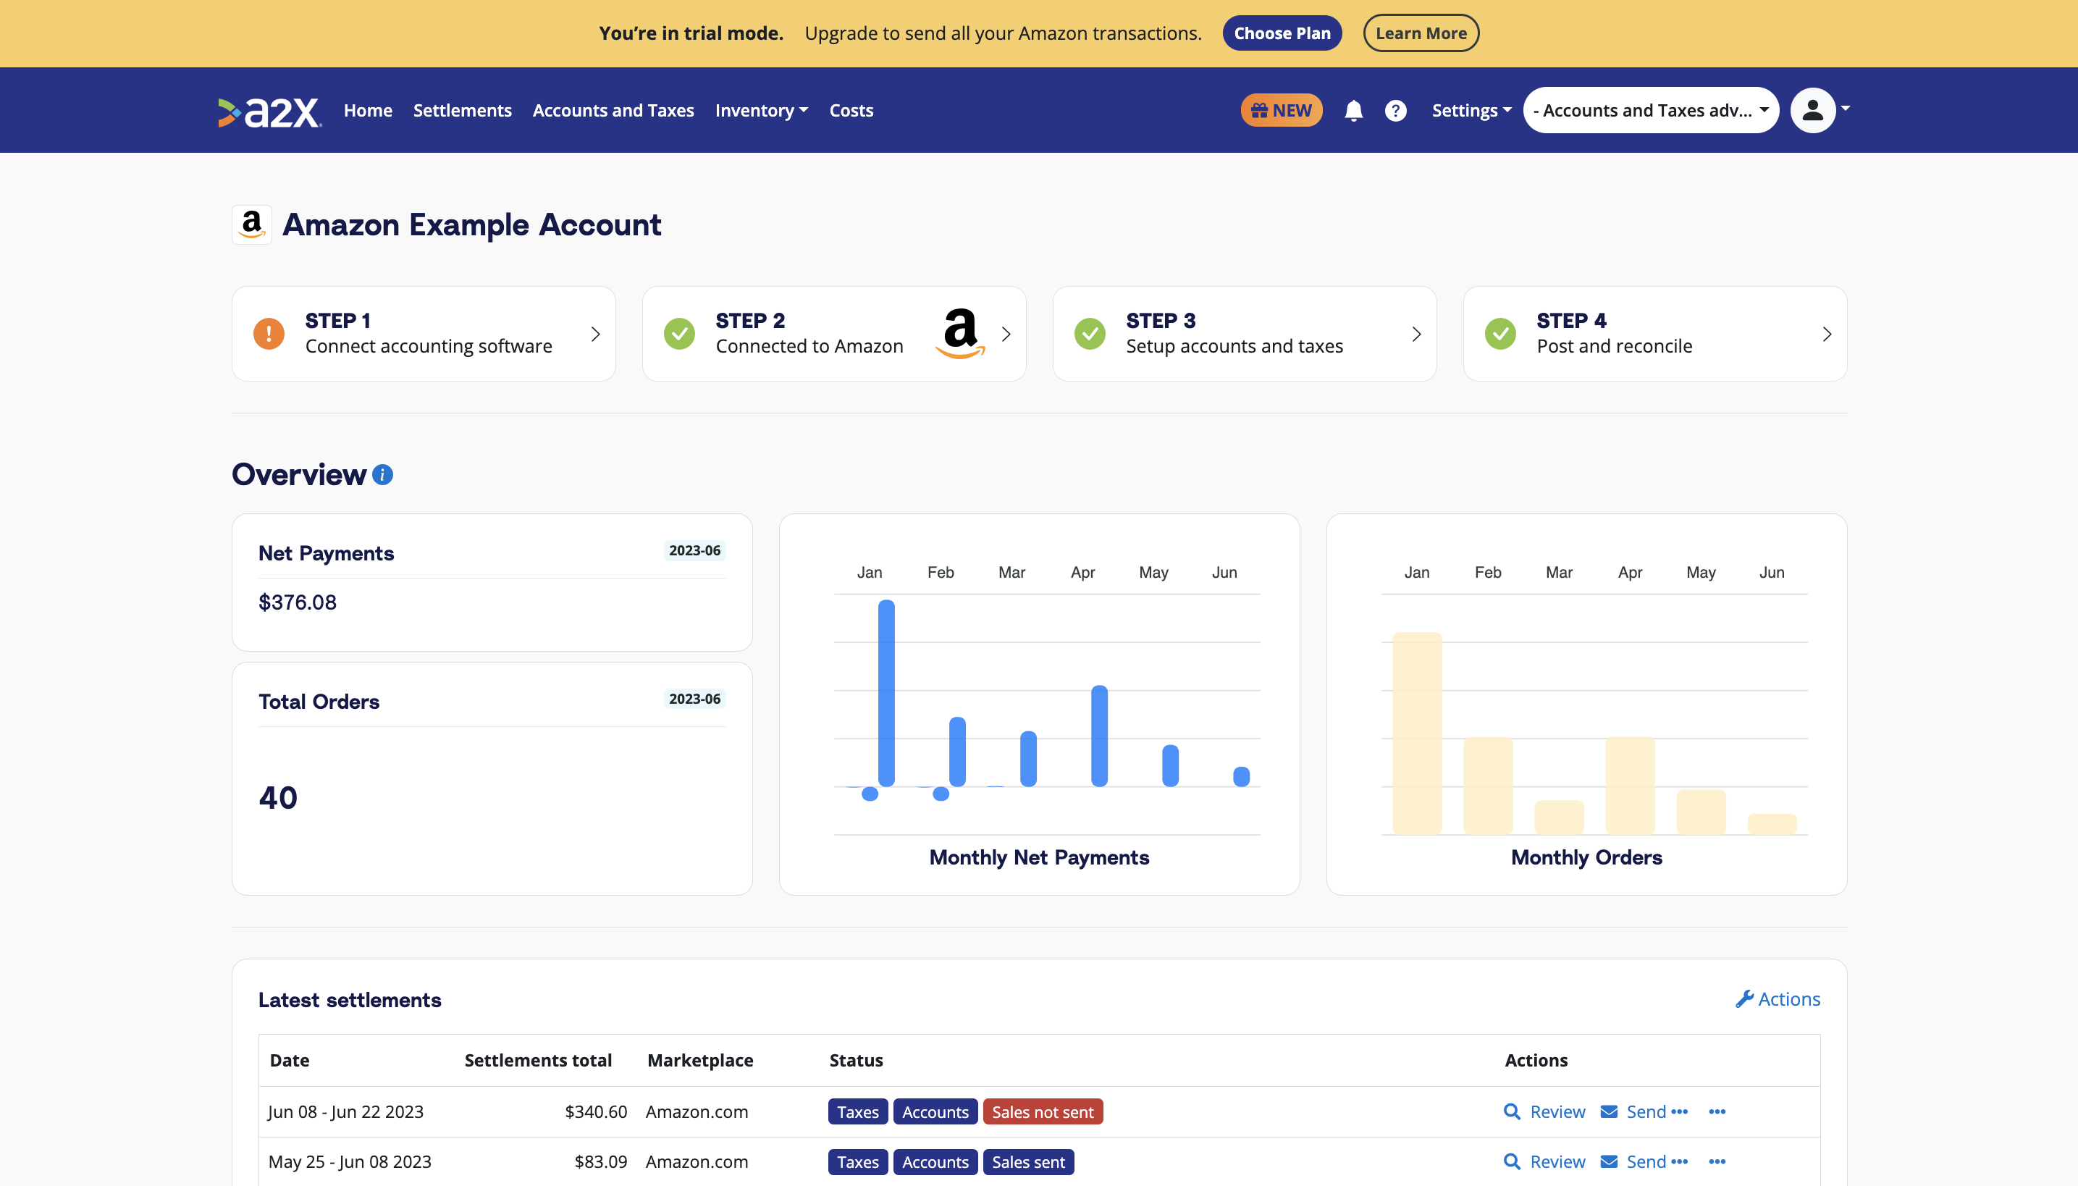Click magnifier Review for Jun 08 - Jun 22 settlement

click(1544, 1112)
